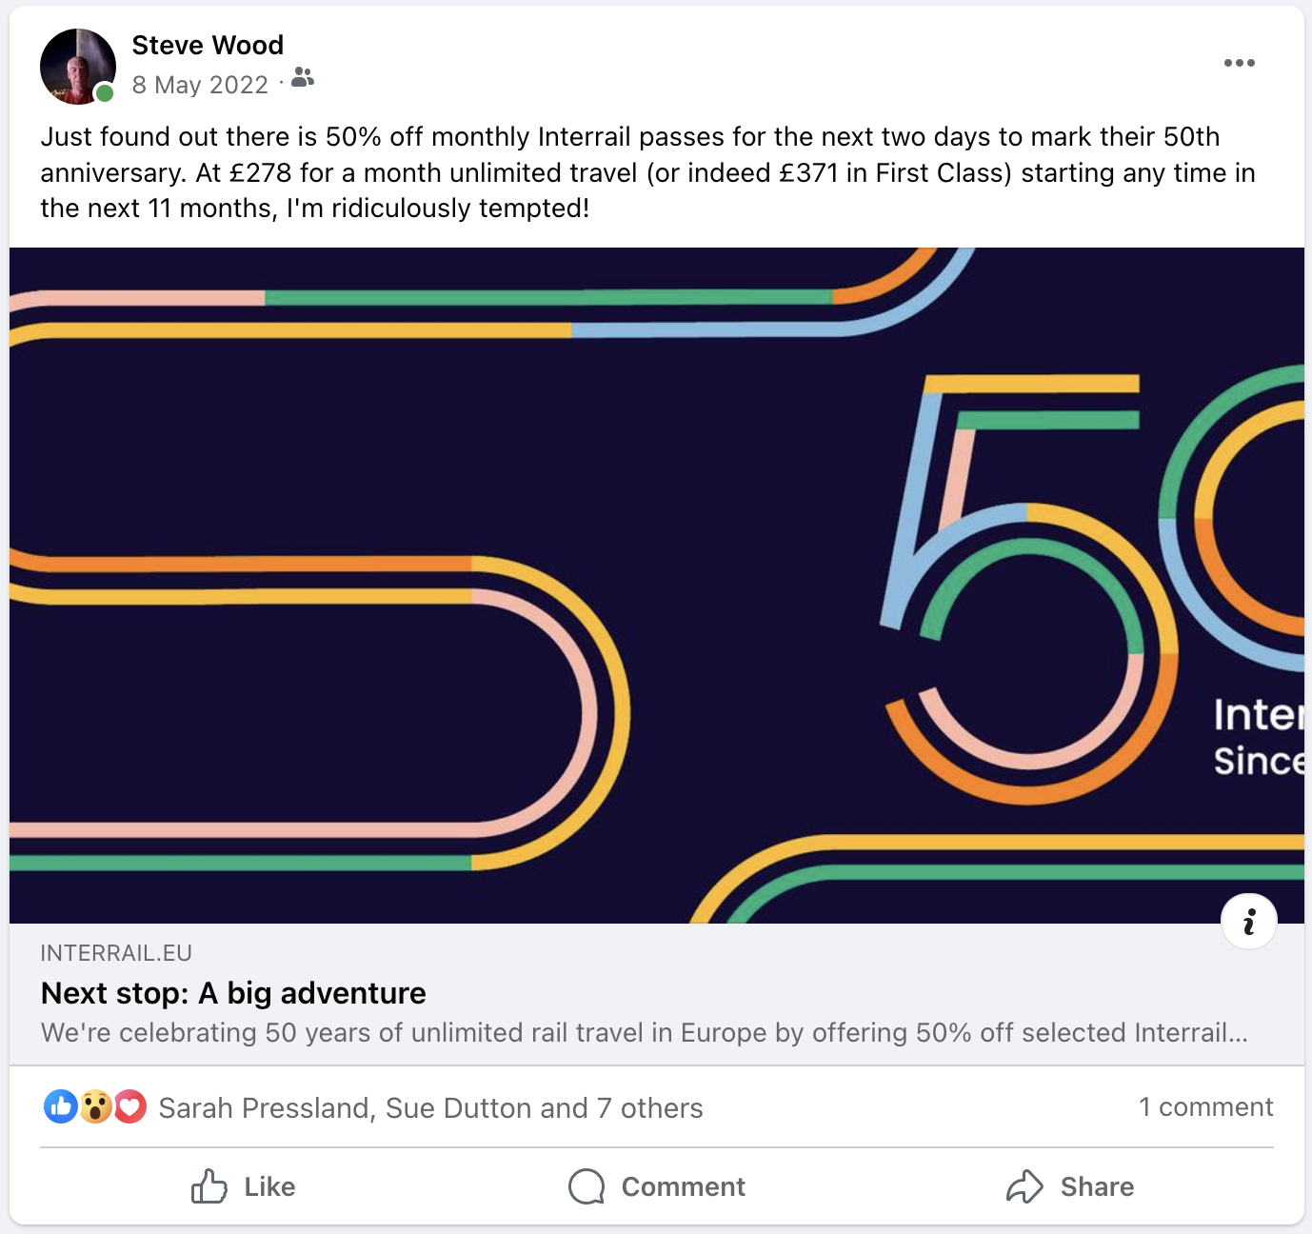Expand the '1 comment' thread
Screen dimensions: 1312x1234
tap(1205, 1106)
